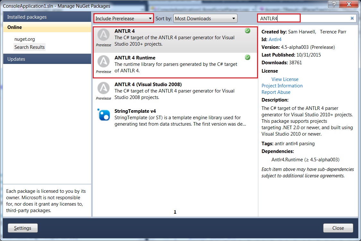
Task: Click page number 1 in results pager
Action: click(175, 212)
